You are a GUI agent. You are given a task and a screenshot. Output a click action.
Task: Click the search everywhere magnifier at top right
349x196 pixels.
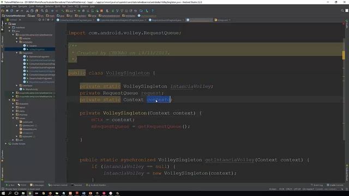point(342,11)
